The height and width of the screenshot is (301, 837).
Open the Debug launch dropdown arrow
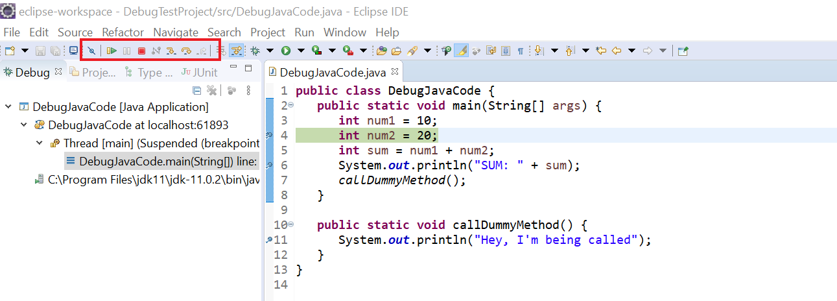pos(270,50)
